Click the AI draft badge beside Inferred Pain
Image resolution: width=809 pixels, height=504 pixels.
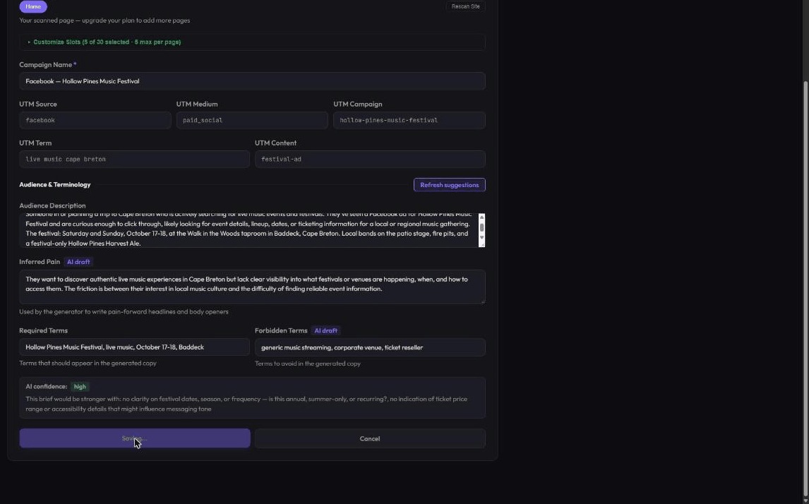[78, 262]
